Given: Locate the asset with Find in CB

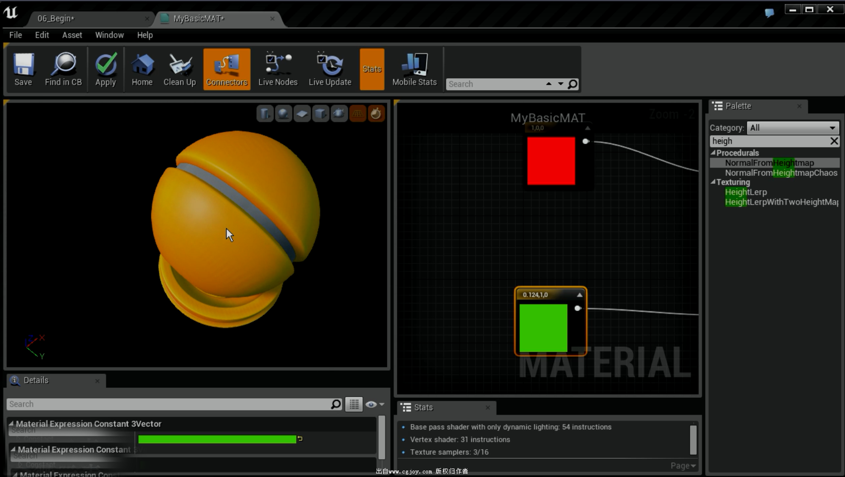Looking at the screenshot, I should point(63,69).
